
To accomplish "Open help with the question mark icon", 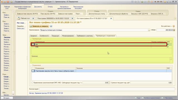I will pyautogui.click(x=174, y=26).
